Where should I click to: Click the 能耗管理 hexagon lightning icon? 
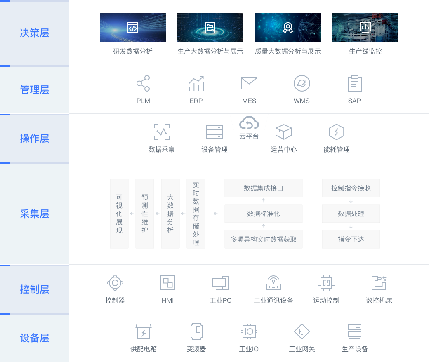[337, 132]
